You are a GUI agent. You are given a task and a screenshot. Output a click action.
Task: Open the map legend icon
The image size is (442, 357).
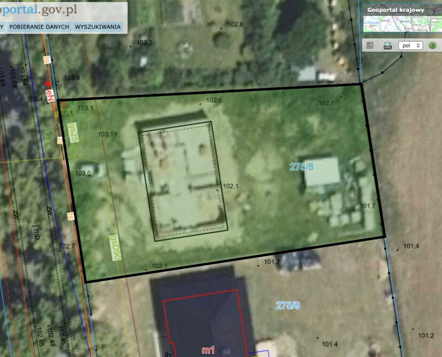(x=370, y=45)
